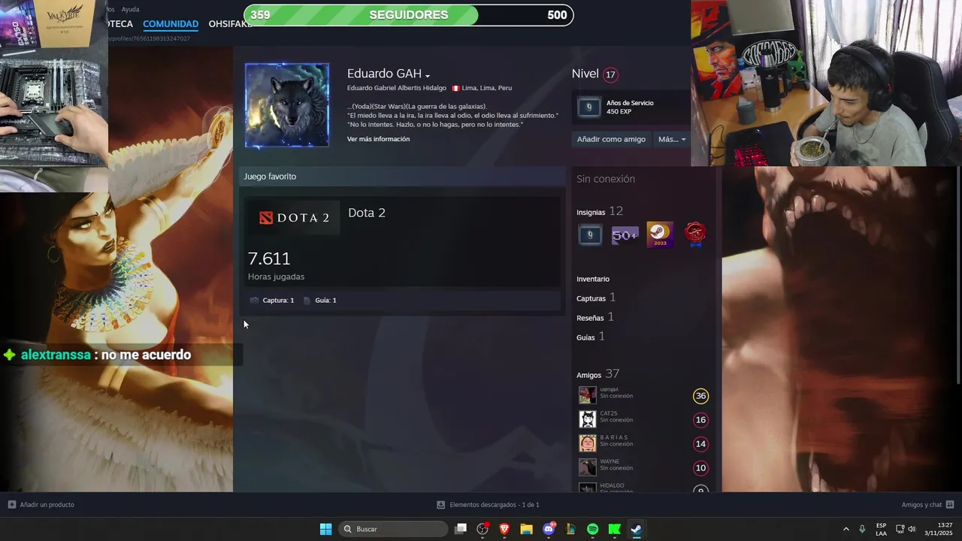Click the red wax seal badge icon
This screenshot has height=541, width=962.
[x=695, y=235]
